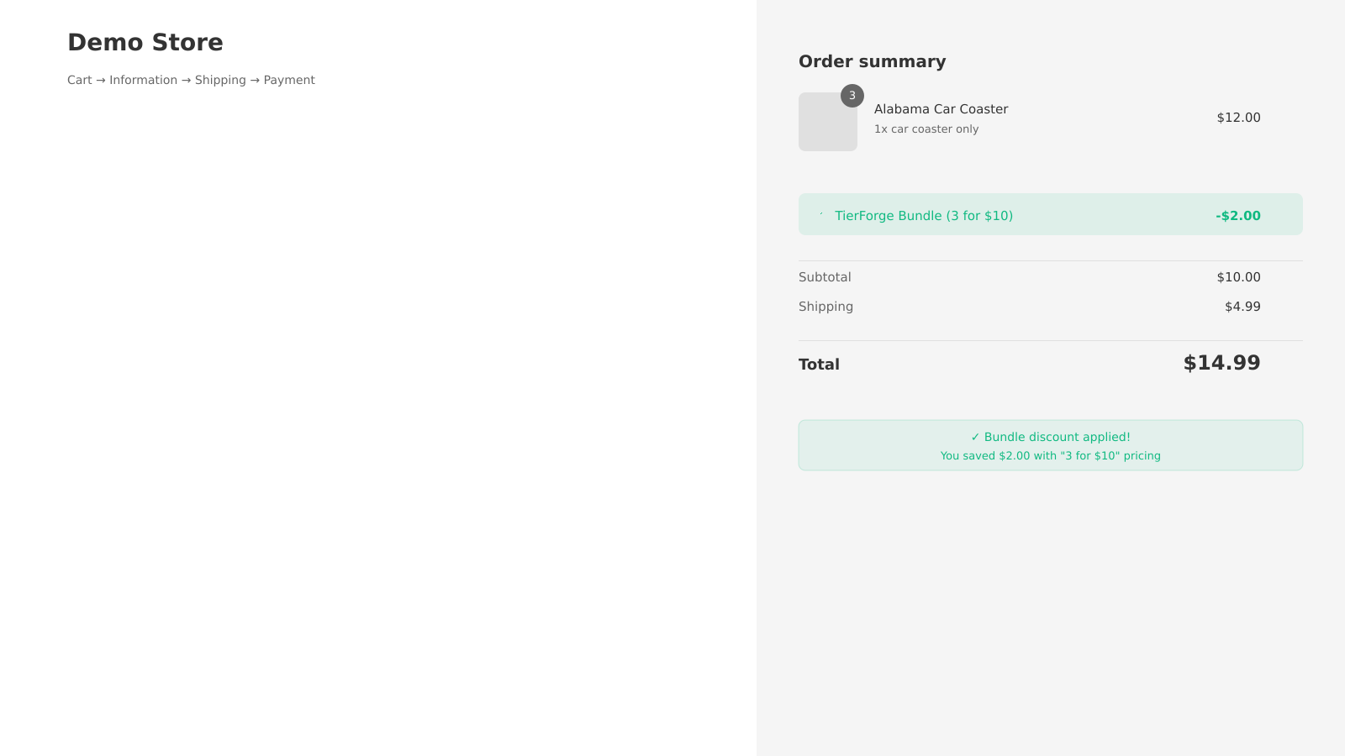Click the Demo Store title
The height and width of the screenshot is (756, 1345).
145,42
